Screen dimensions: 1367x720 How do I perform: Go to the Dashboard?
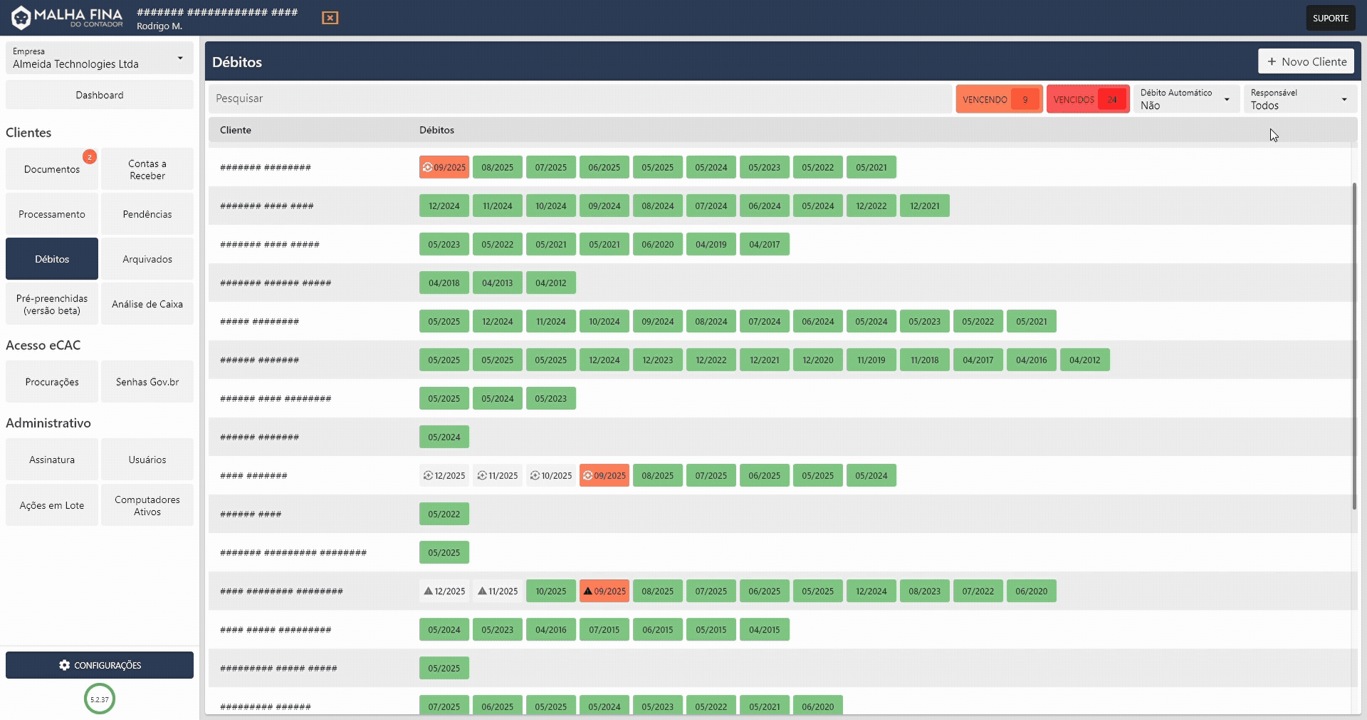coord(99,95)
